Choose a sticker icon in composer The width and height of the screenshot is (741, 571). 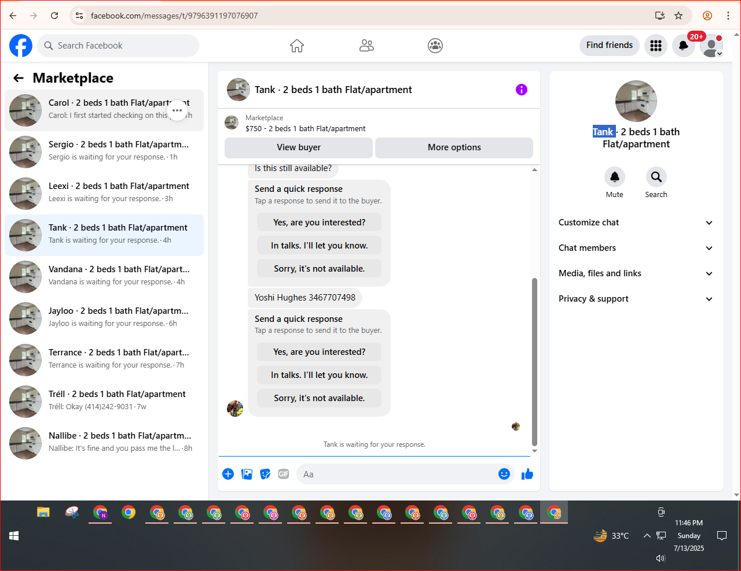coord(265,474)
